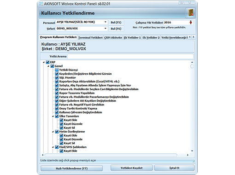Switch to Ek Yetkiler 1 tab
The height and width of the screenshot is (175, 235).
(x=132, y=37)
